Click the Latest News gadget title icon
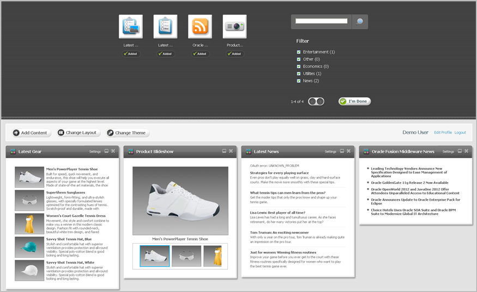This screenshot has height=292, width=477. coord(248,152)
